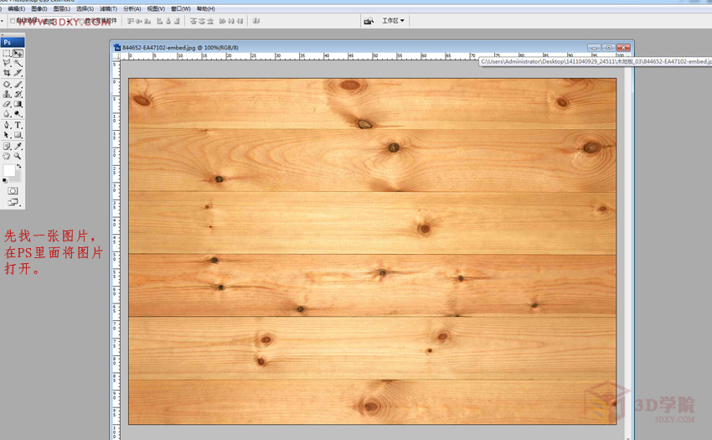The image size is (712, 440).
Task: Swap foreground and background colors
Action: pyautogui.click(x=19, y=167)
